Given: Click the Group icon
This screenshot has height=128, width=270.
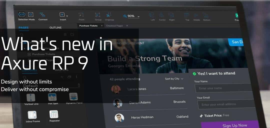Looking at the screenshot, I should coord(98,15).
